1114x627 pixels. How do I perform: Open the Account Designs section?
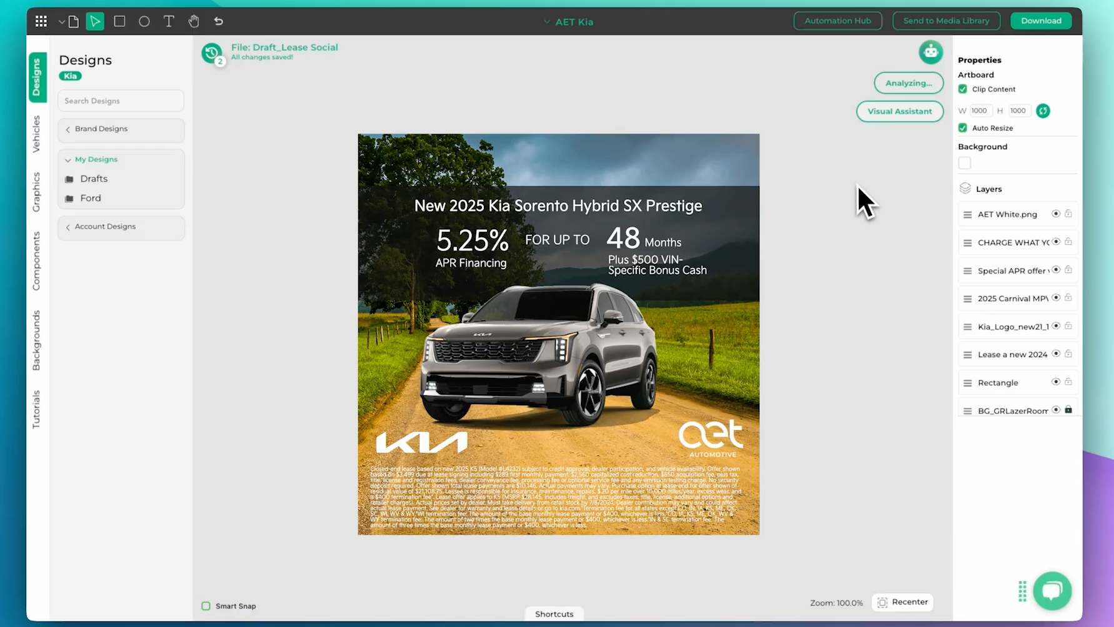tap(121, 227)
